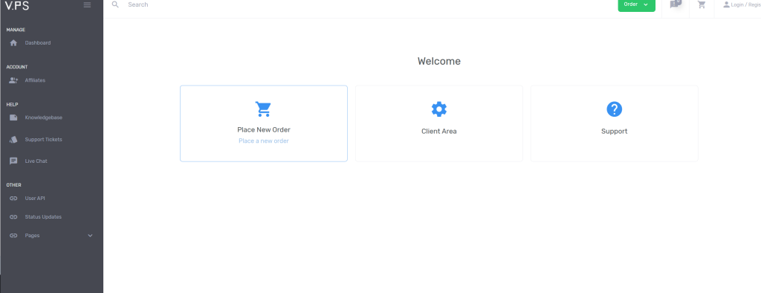Open Live Chat in the sidebar
This screenshot has height=293, width=761.
coord(36,161)
